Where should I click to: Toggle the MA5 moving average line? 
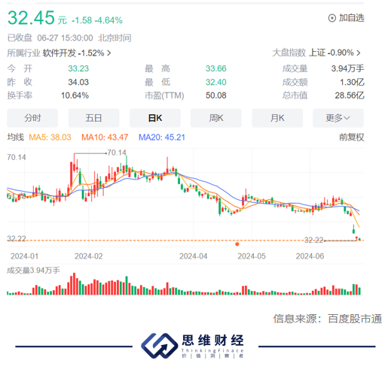(x=50, y=138)
